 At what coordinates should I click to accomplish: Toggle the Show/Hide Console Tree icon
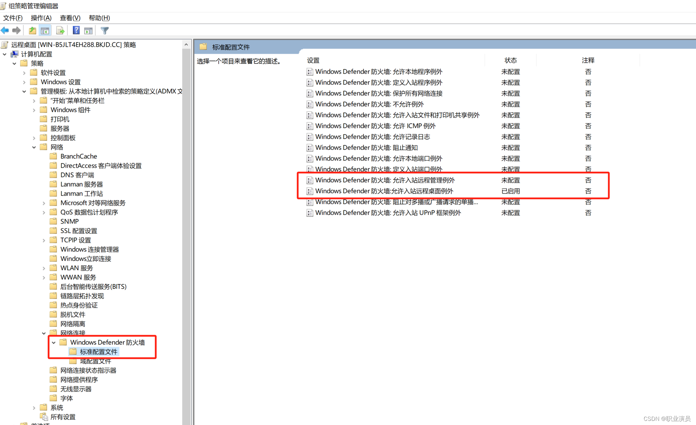point(45,31)
